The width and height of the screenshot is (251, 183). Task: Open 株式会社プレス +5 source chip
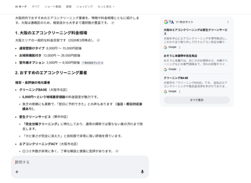click(x=92, y=63)
